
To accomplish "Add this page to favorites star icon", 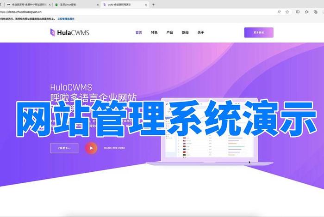I will [287, 12].
